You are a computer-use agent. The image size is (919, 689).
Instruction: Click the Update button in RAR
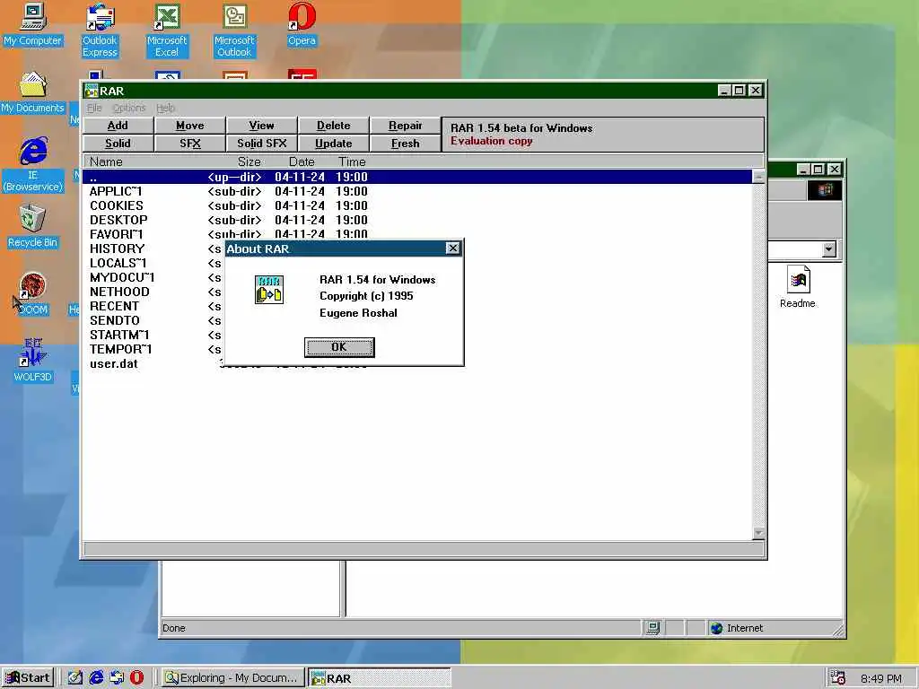[334, 144]
